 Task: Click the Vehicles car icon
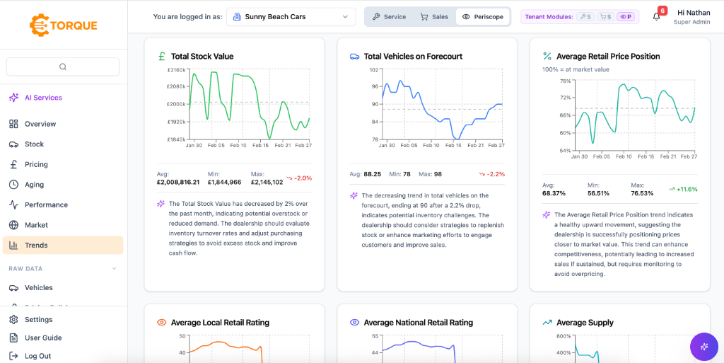[13, 288]
